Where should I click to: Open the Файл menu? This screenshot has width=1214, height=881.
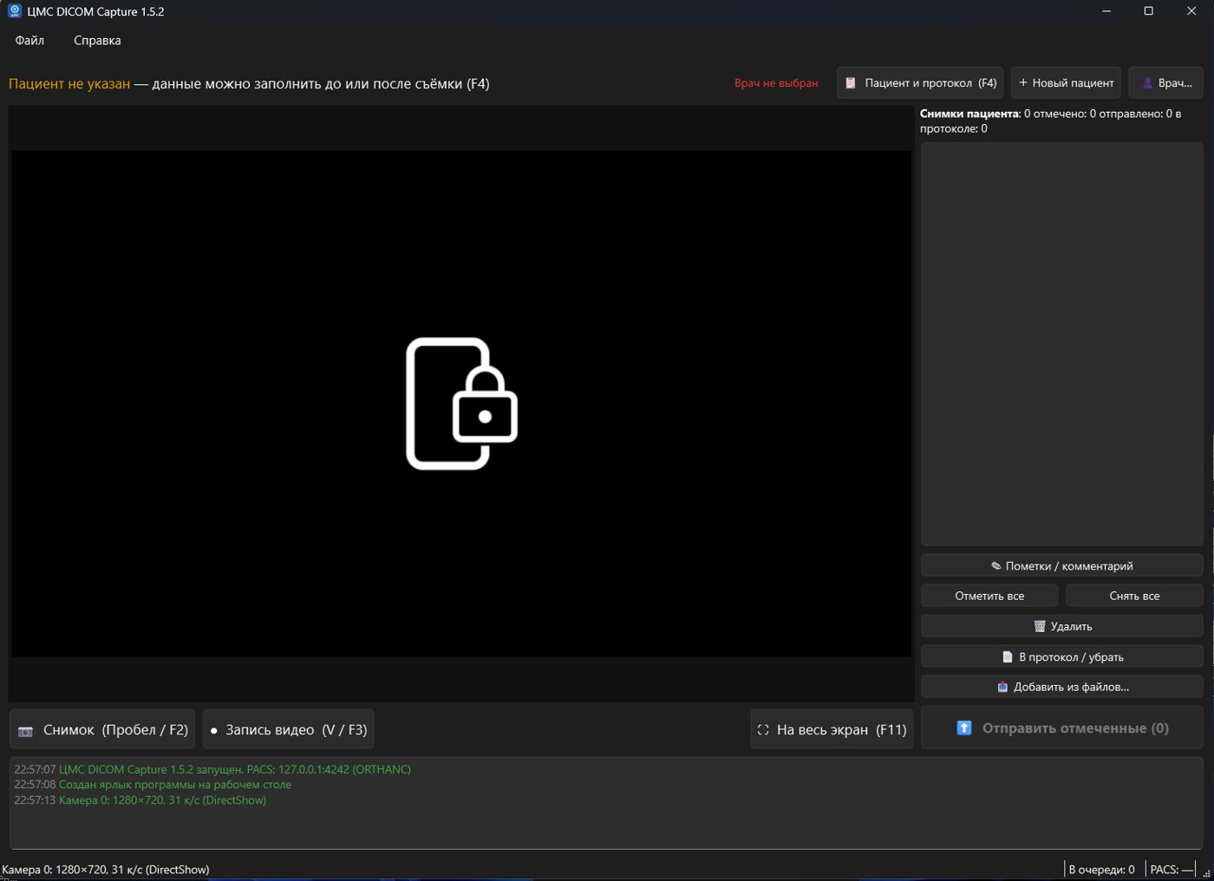29,41
